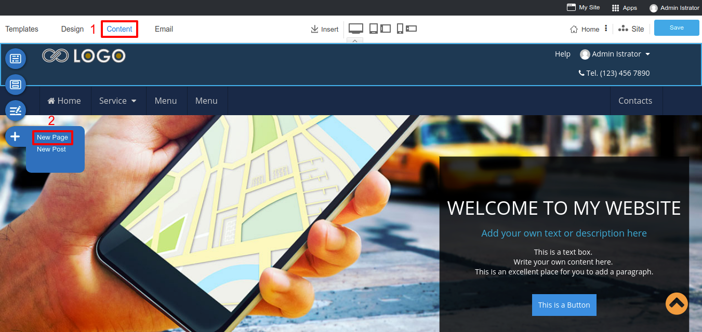Click the Tel. (123) 456 7890 text
Image resolution: width=702 pixels, height=332 pixels.
click(618, 73)
